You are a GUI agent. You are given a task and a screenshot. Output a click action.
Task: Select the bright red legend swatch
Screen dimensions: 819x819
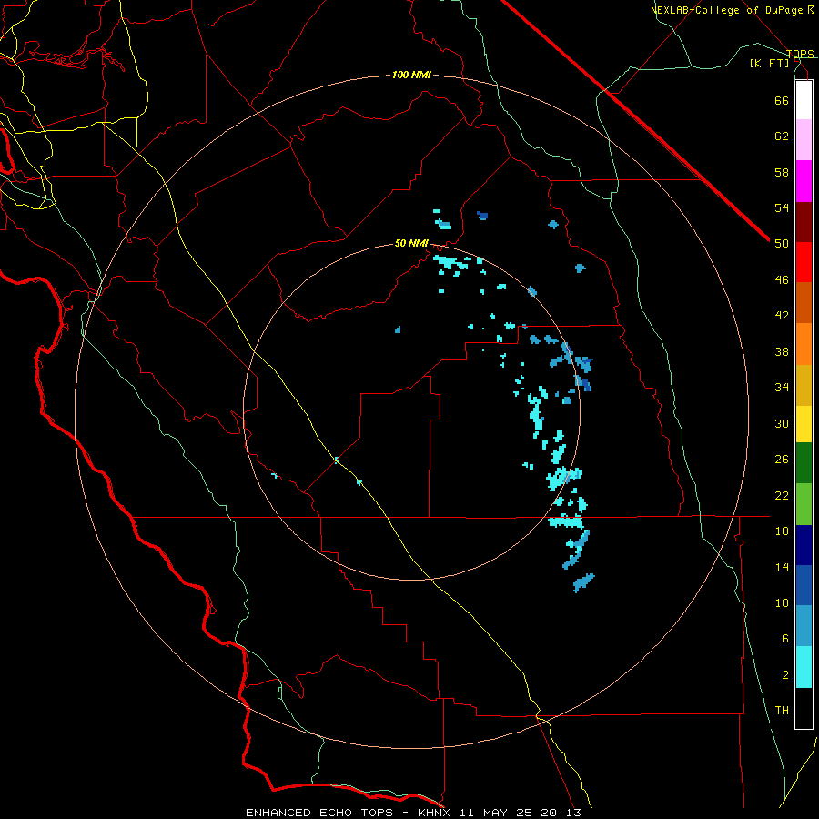tap(804, 262)
